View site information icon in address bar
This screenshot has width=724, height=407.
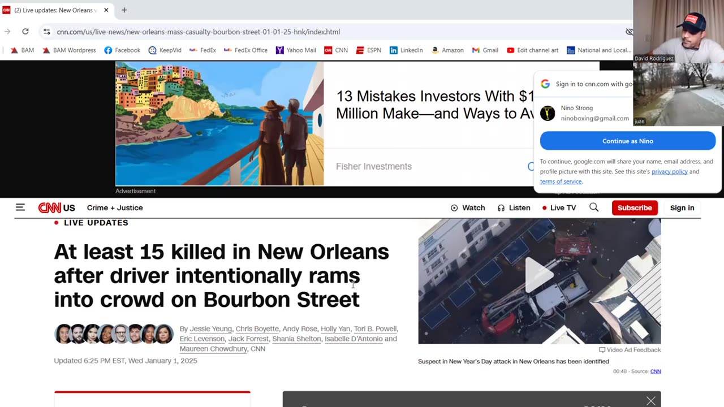[x=46, y=32]
